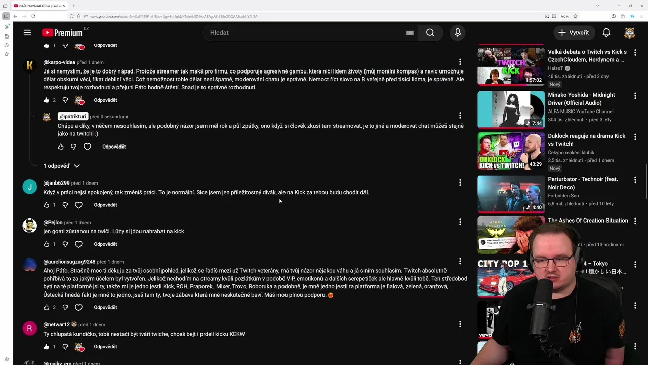Heart the @patrikturi reply
Screen dimensions: 648x365
tap(87, 147)
